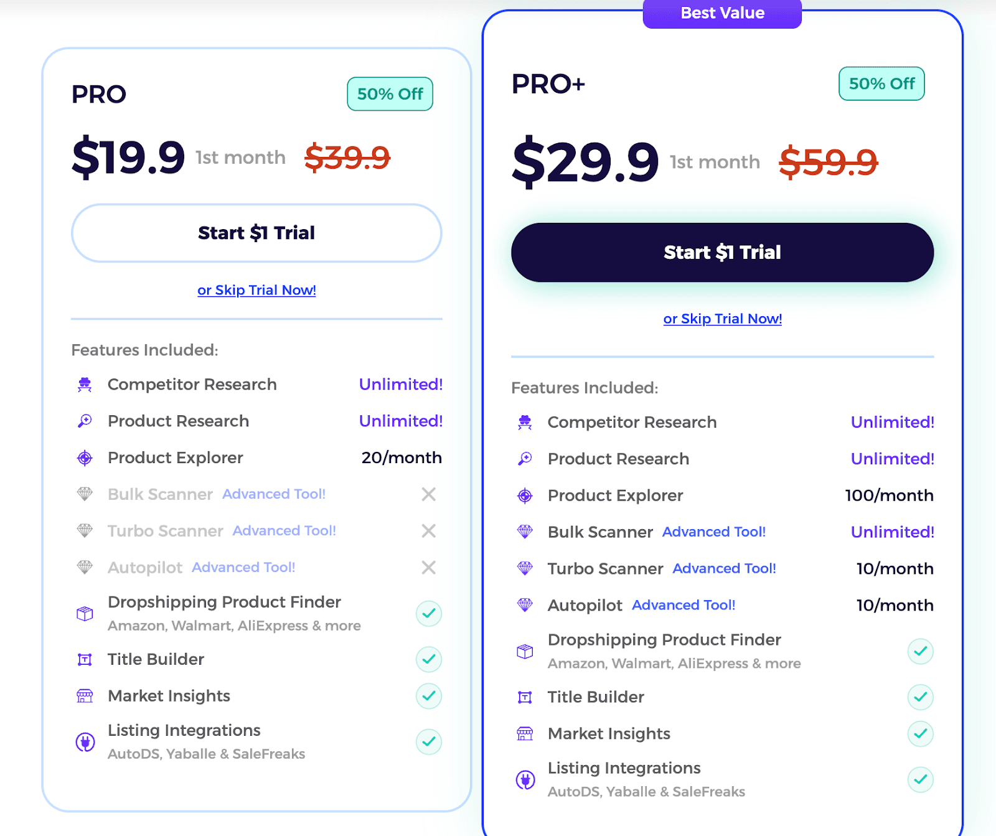Toggle the Market Insights checkmark in PRO
This screenshot has height=836, width=996.
[x=428, y=696]
